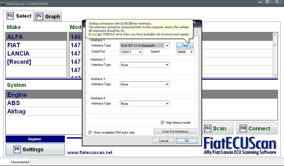Open Settings with the F9 button

pos(35,149)
